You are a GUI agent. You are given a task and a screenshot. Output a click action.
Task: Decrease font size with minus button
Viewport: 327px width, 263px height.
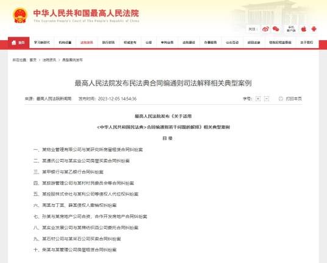tap(267, 99)
